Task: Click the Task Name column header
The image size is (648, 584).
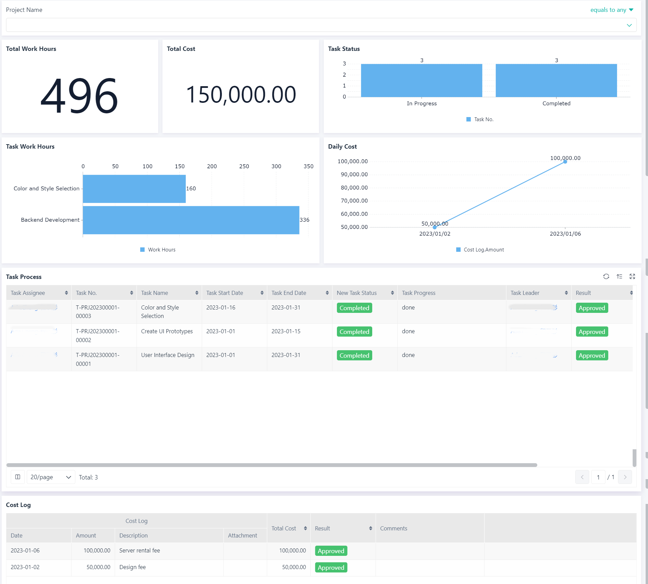Action: pos(155,293)
